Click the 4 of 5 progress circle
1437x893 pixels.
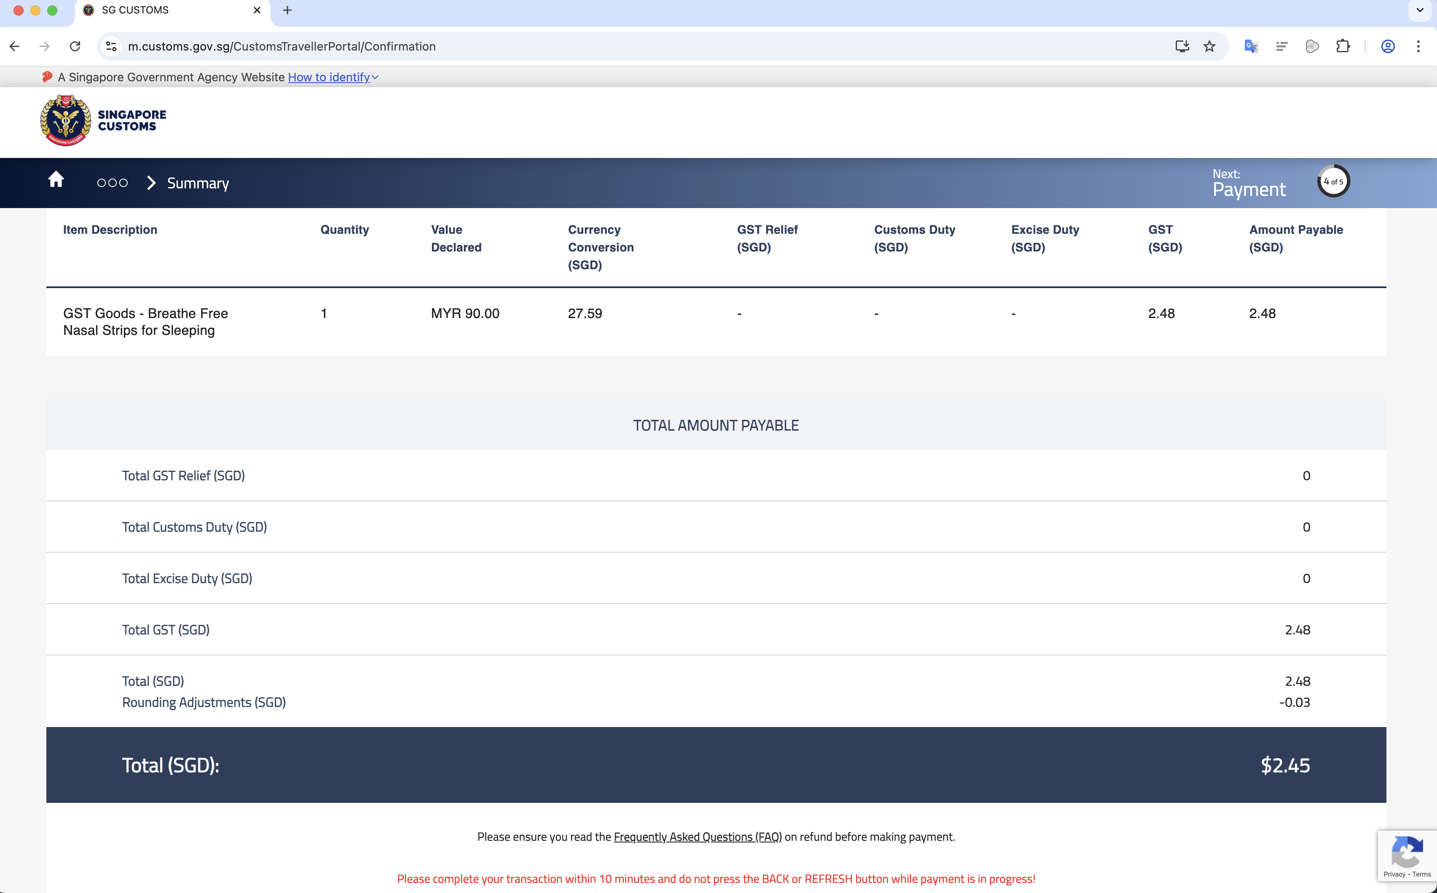pos(1333,182)
